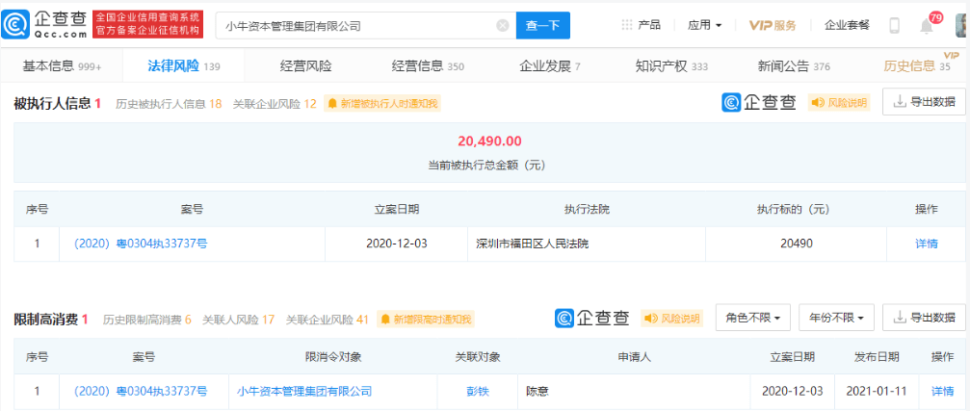The width and height of the screenshot is (970, 411).
Task: Open the 彭铁 person link
Action: [x=477, y=391]
